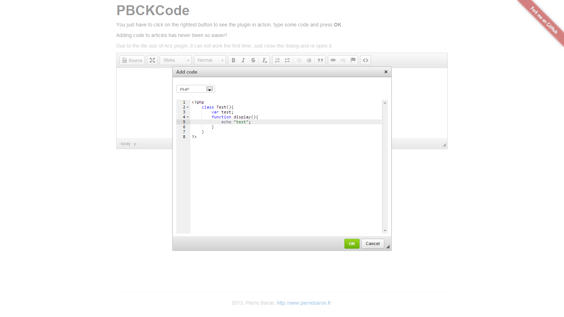Screen dimensions: 564x317
Task: Toggle Strikethrough formatting
Action: [253, 60]
